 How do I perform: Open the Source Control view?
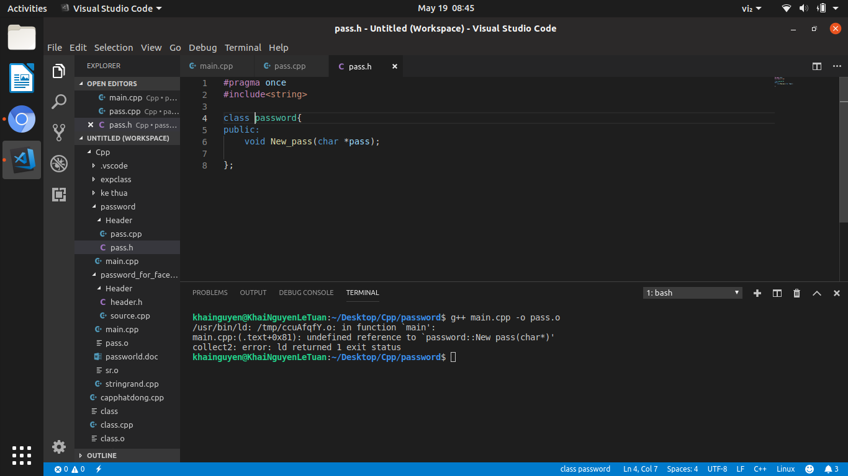pos(59,132)
